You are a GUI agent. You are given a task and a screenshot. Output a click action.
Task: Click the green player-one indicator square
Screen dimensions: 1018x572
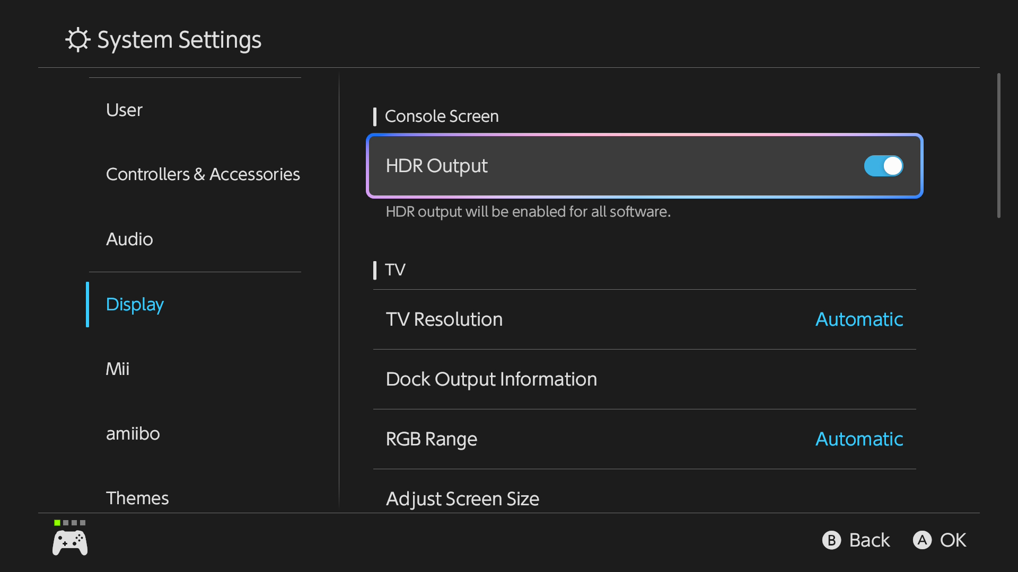point(56,522)
